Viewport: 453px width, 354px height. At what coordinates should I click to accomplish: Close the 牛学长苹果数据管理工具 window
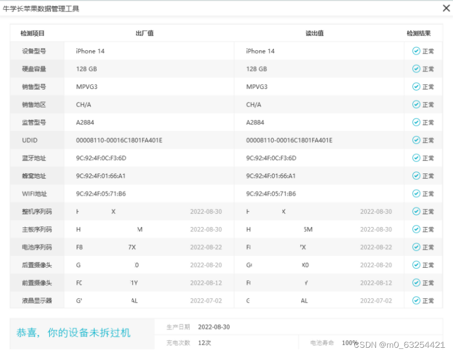(446, 8)
